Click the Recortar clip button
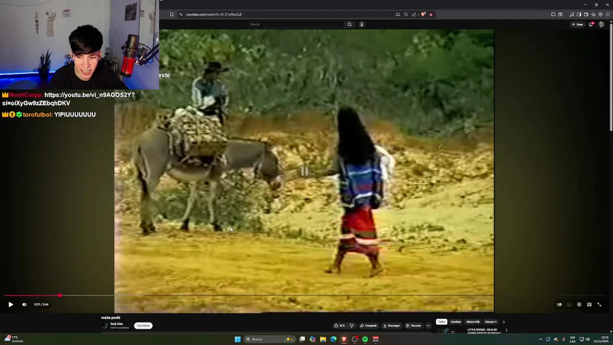The height and width of the screenshot is (345, 613). (414, 325)
